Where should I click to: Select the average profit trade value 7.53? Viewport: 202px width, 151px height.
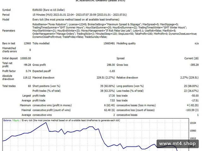pyautogui.click(x=112, y=100)
